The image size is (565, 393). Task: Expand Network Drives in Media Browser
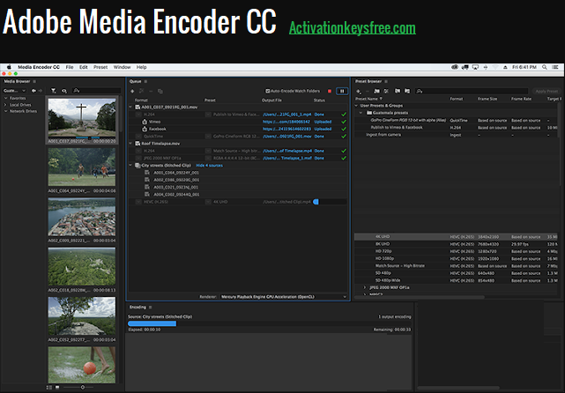pos(6,111)
